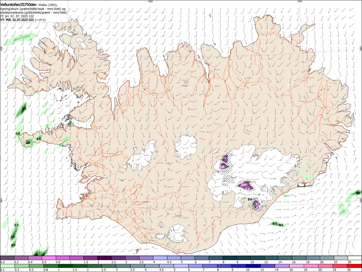362x272 pixels.
Task: Pick the pale green 0.1–0.3 rain legend swatch
Action: (7, 266)
